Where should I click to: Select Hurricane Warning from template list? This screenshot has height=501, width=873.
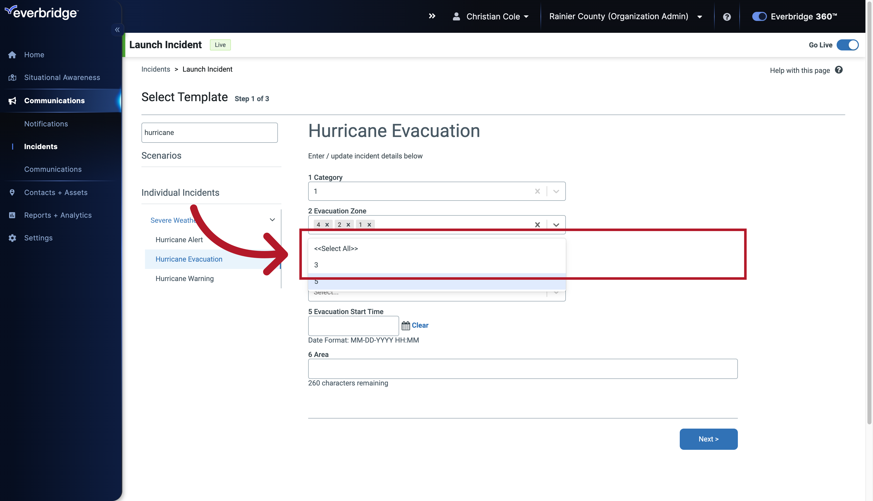coord(184,278)
